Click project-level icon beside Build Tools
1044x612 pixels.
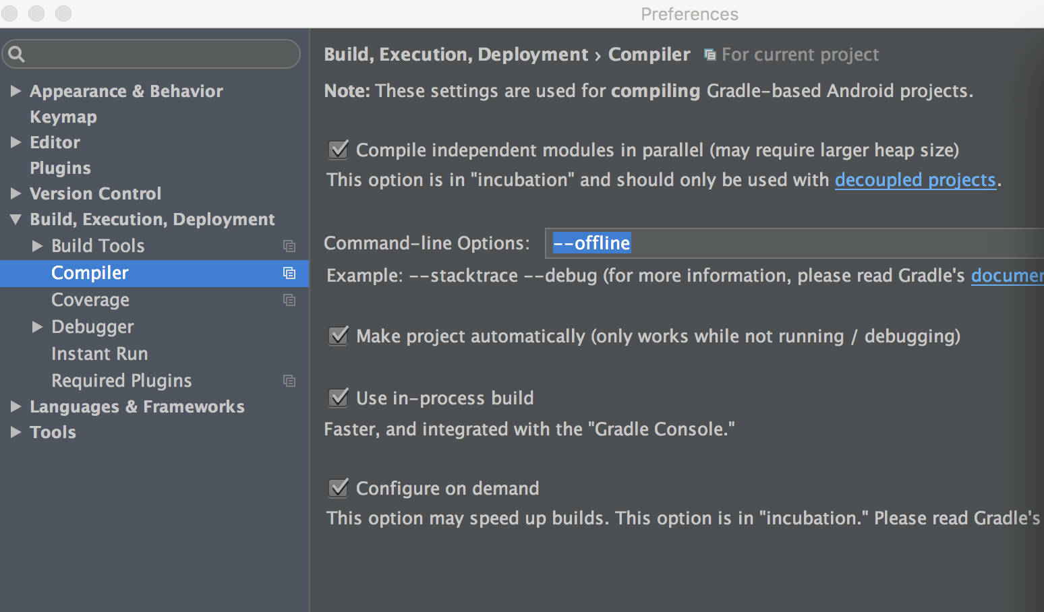[x=289, y=246]
